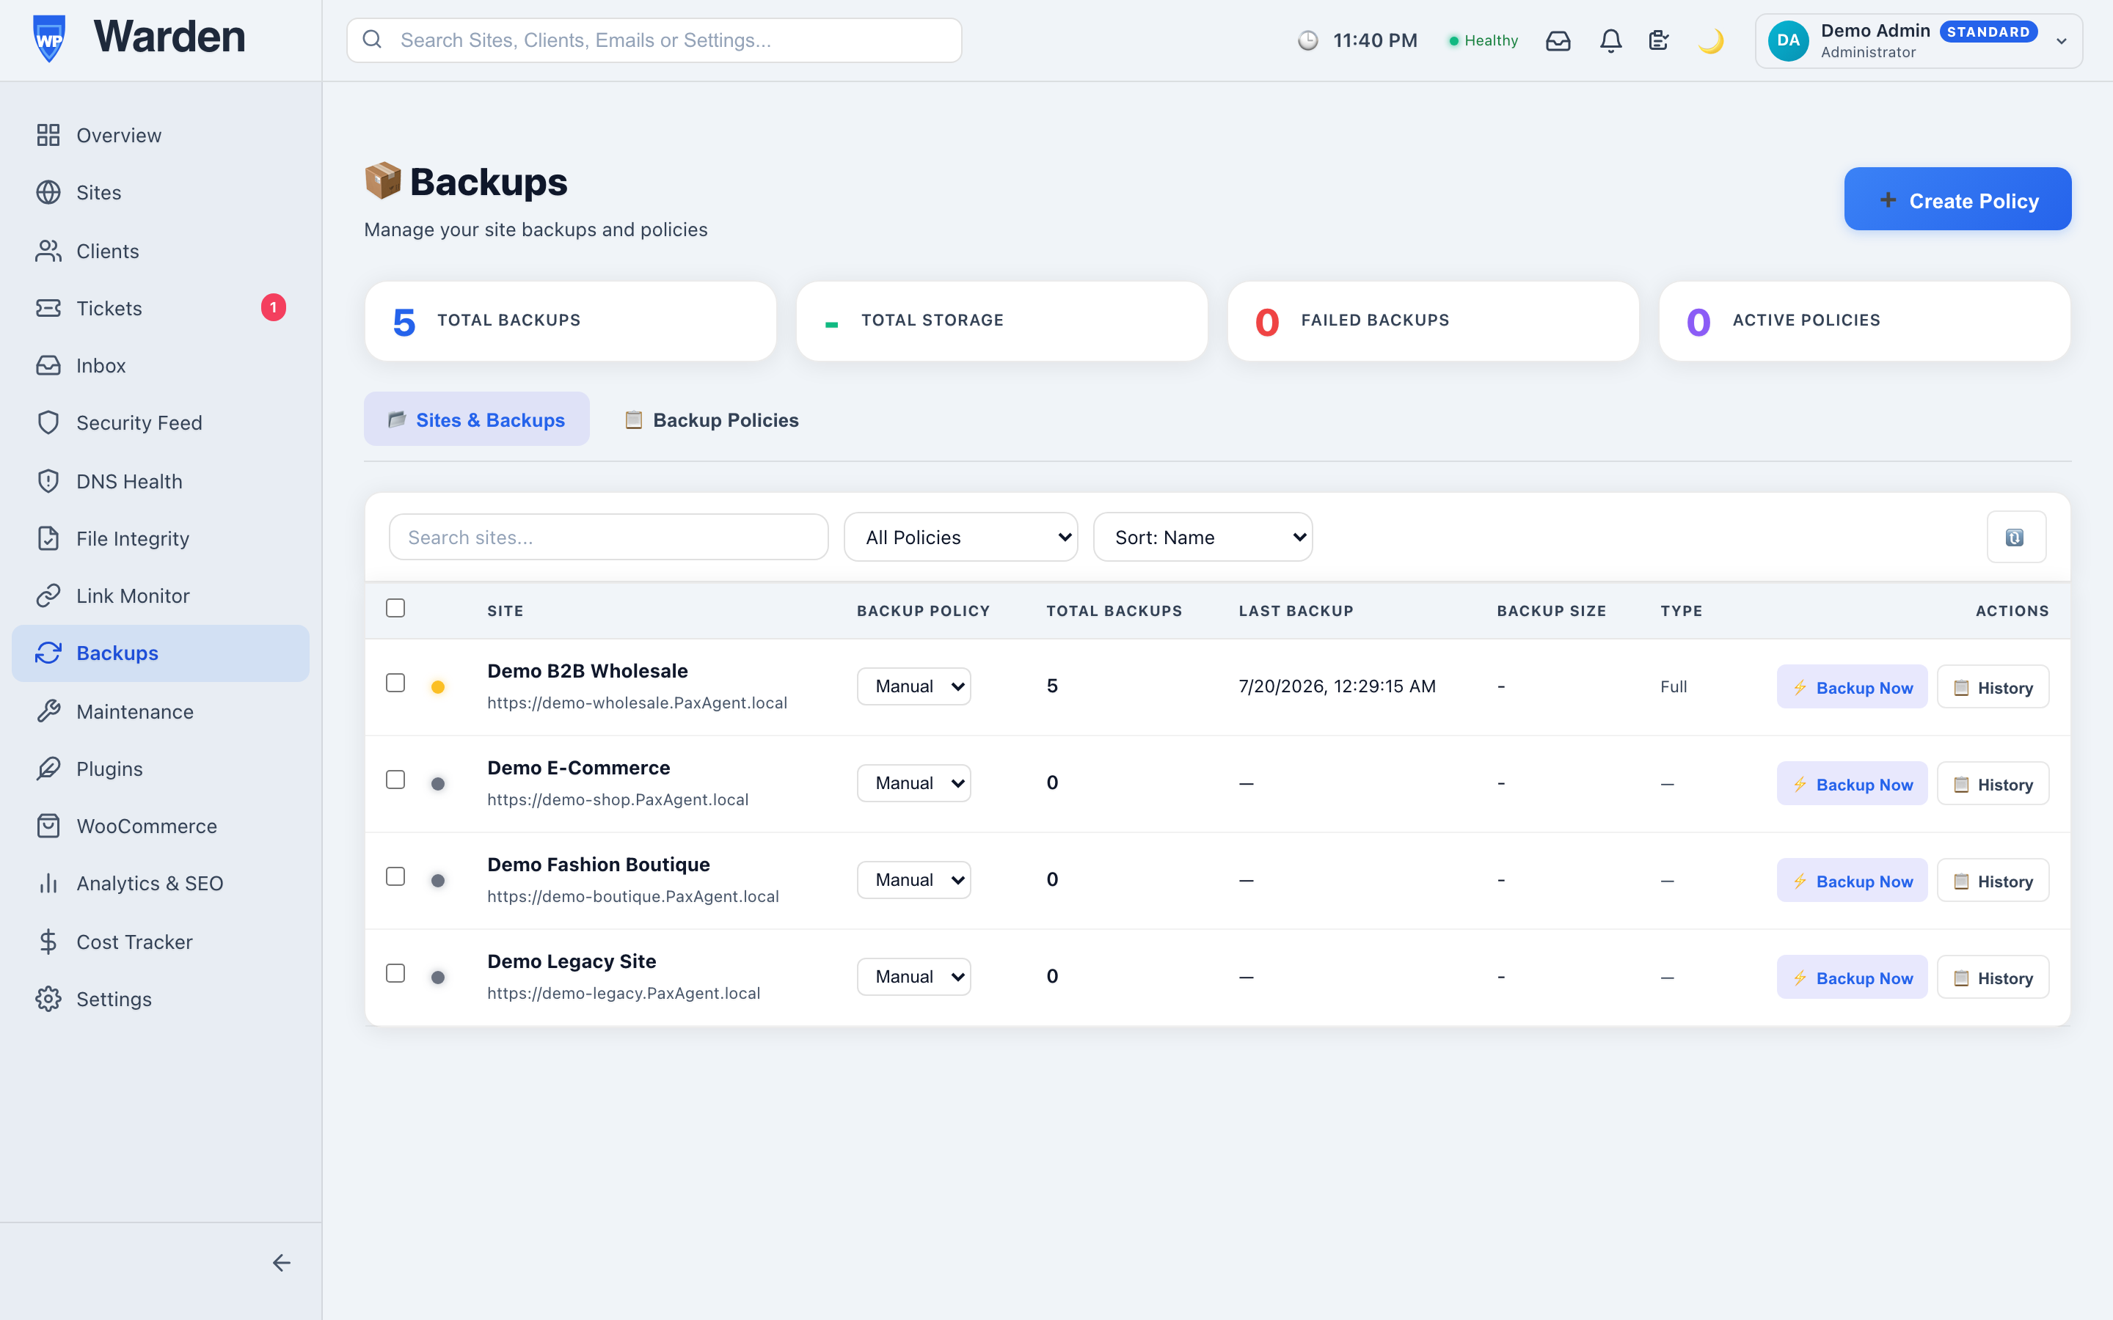
Task: Select Backups in sidebar
Action: (161, 653)
